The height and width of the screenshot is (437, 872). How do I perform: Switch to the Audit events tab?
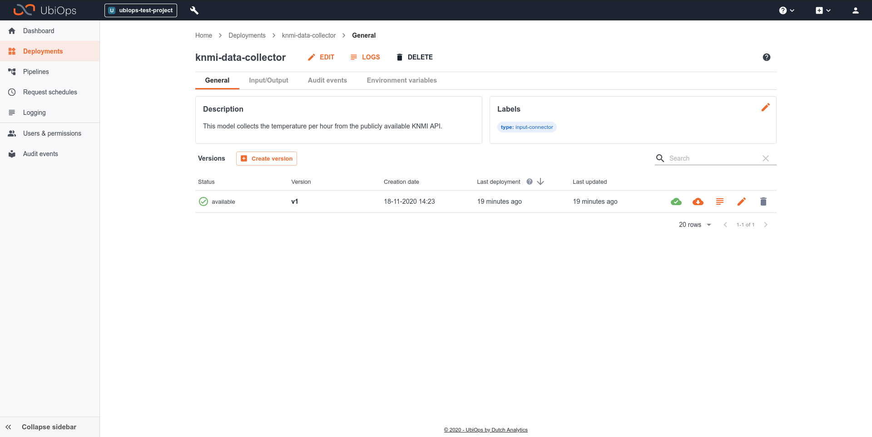pyautogui.click(x=327, y=80)
